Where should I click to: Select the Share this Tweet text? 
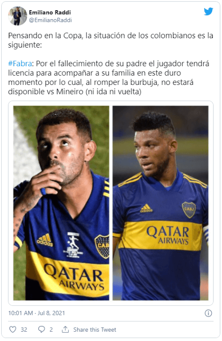[95, 329]
